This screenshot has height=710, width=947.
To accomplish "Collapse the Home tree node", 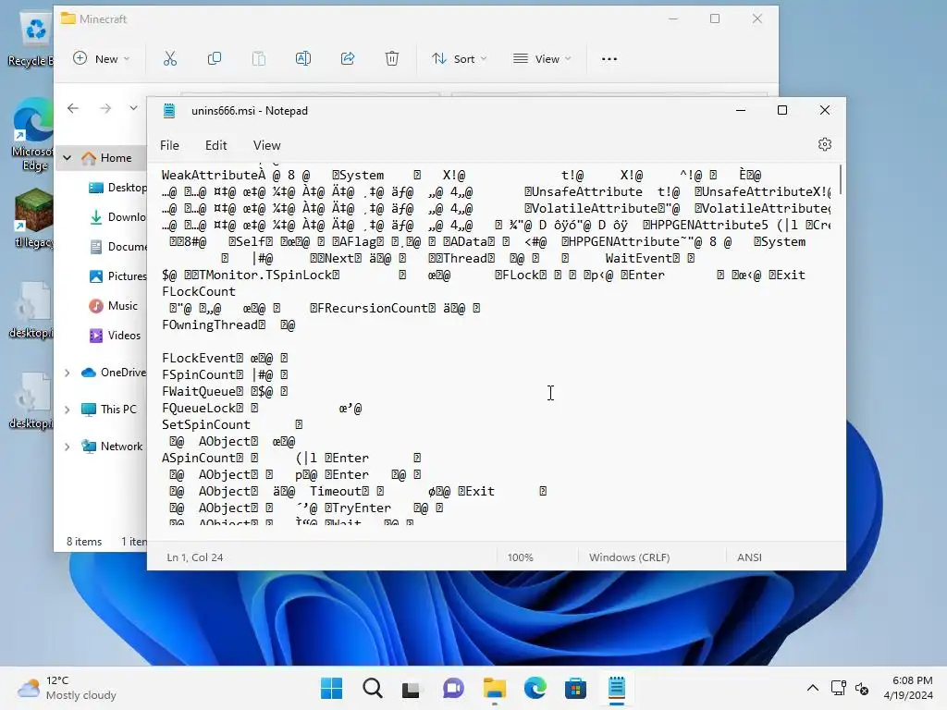I will (x=67, y=158).
